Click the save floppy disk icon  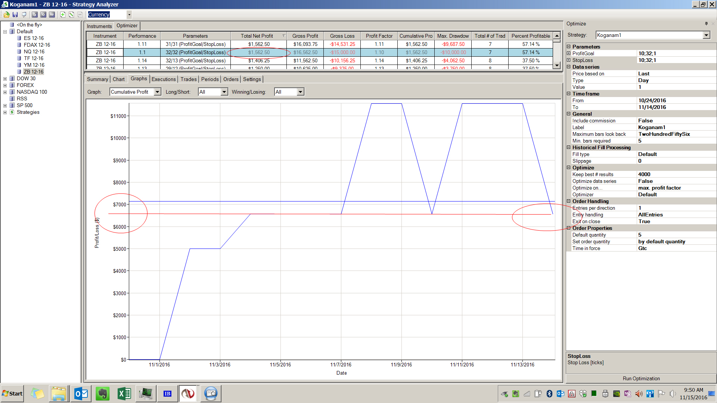coord(15,15)
